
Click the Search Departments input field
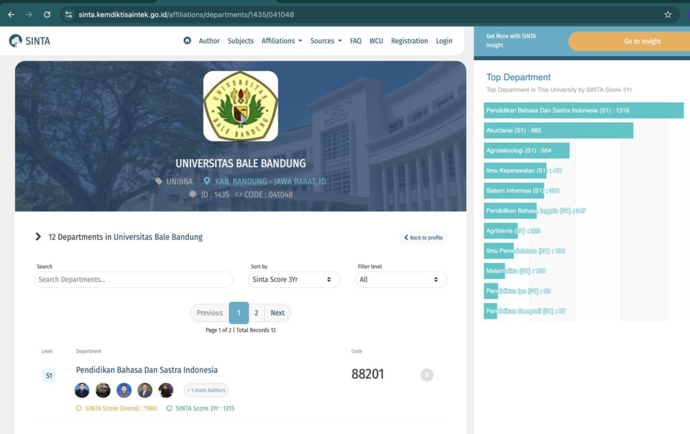tap(133, 280)
